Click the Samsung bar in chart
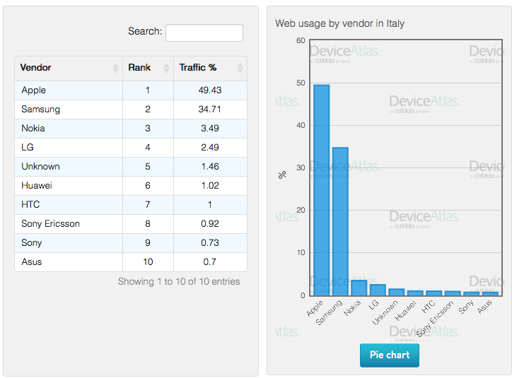This screenshot has width=512, height=378. (x=340, y=221)
